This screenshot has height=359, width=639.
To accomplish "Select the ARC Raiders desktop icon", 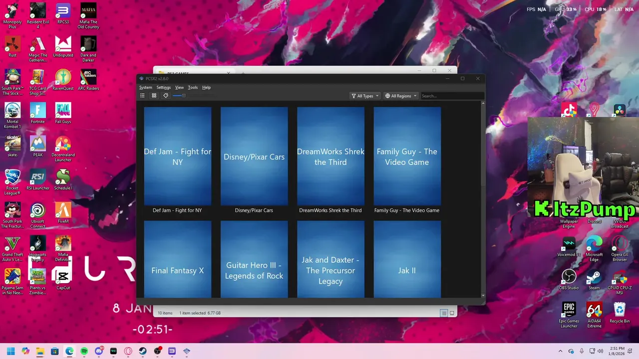I will [x=88, y=80].
